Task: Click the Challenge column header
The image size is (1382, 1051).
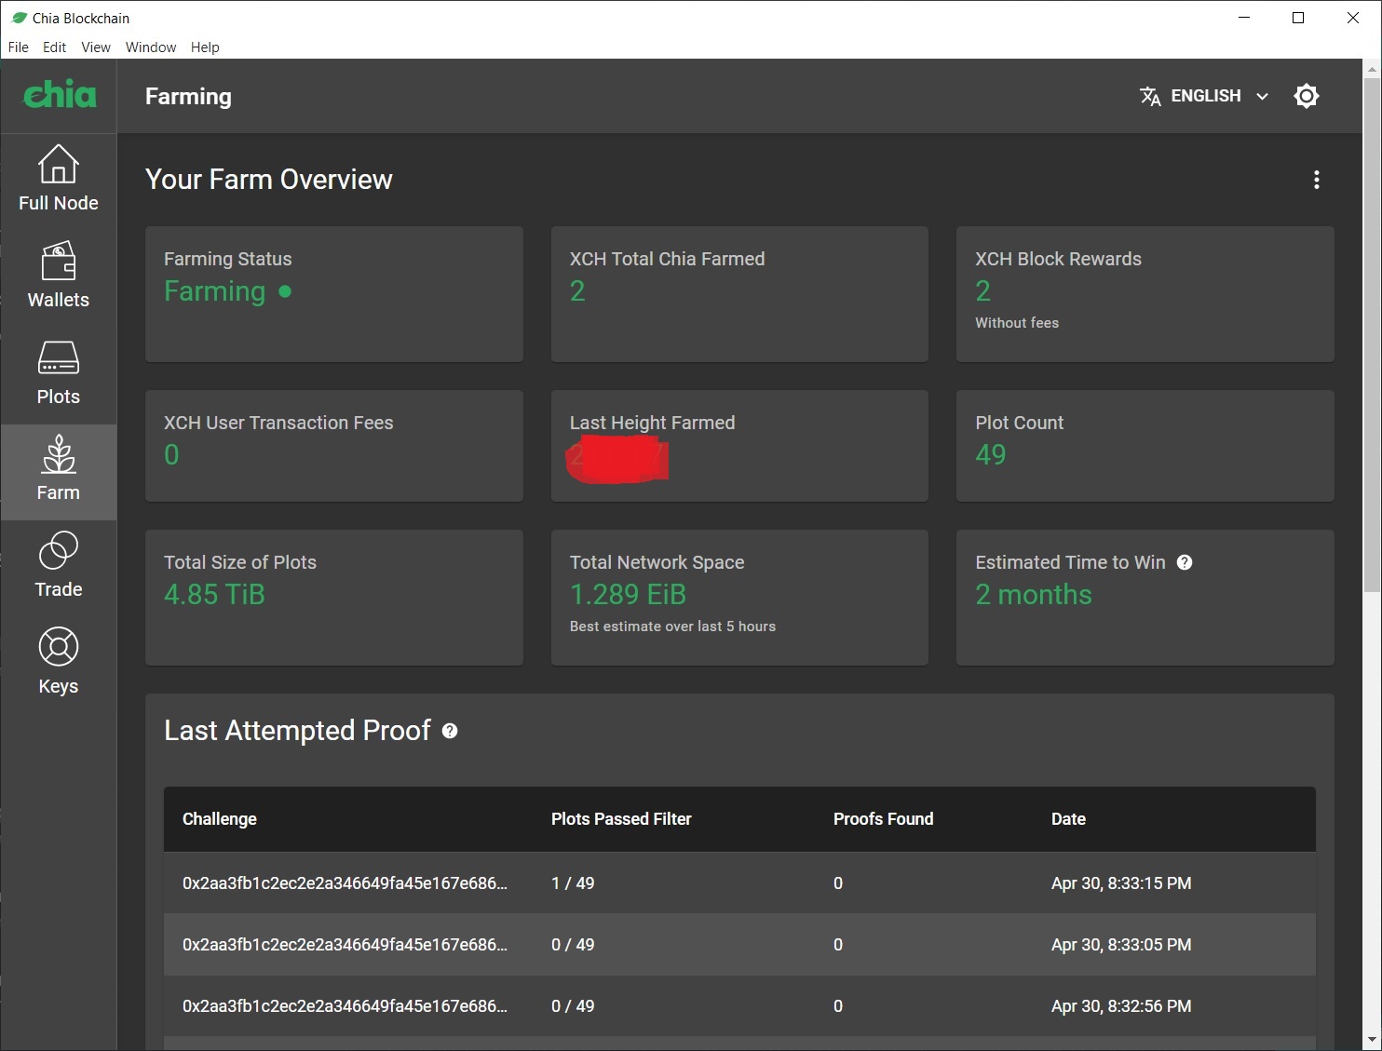Action: pos(220,819)
